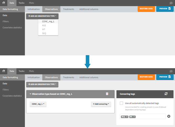
Task: Open the comments bubble icon in the lower screenshot
Action: tap(171, 71)
